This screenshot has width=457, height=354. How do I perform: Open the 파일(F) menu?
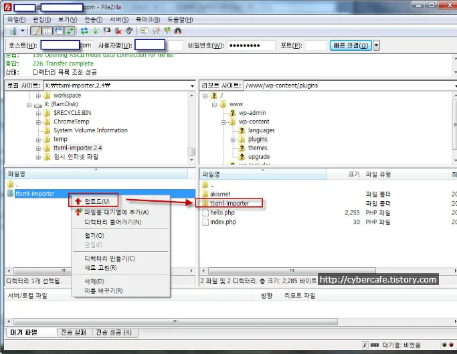[x=16, y=19]
